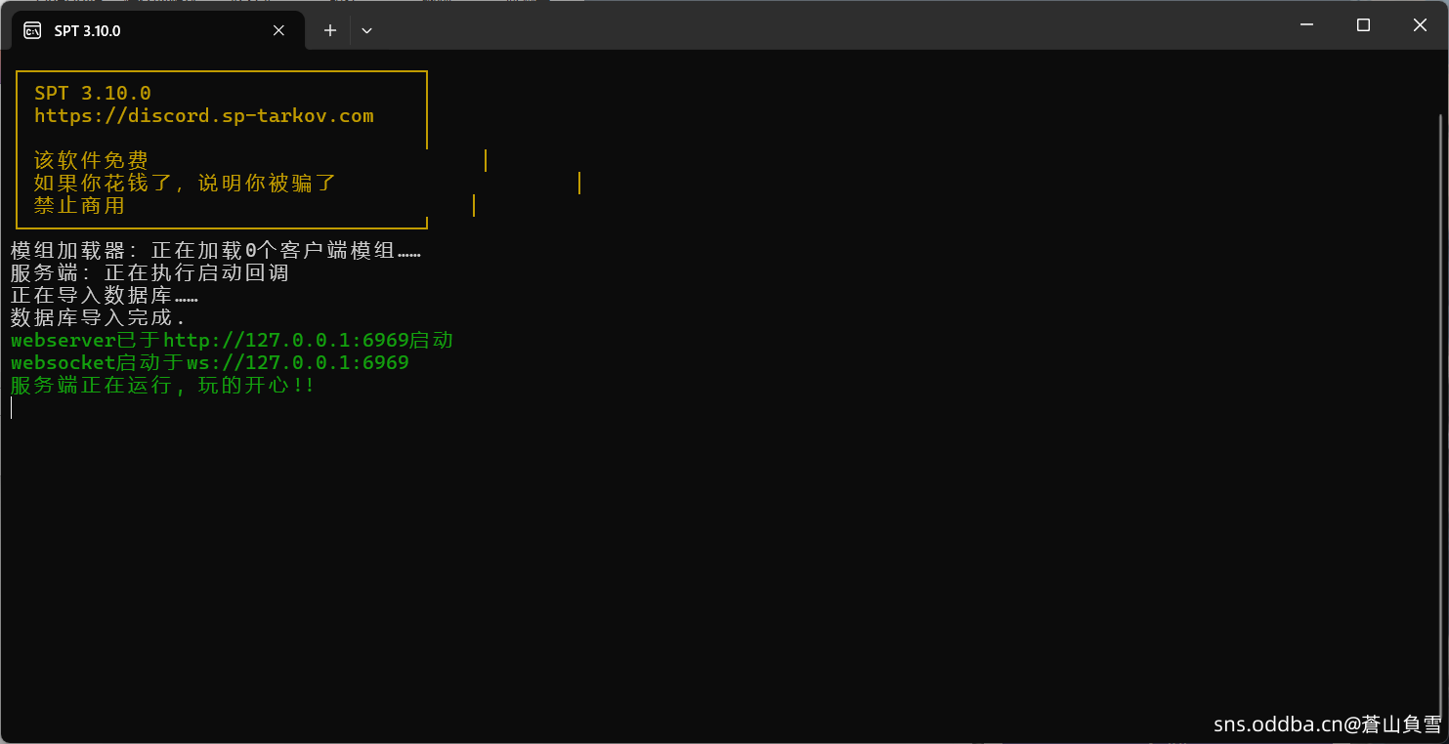Click the websocket ws://127.0.0.1:6969 line
Image resolution: width=1449 pixels, height=744 pixels.
tap(210, 363)
